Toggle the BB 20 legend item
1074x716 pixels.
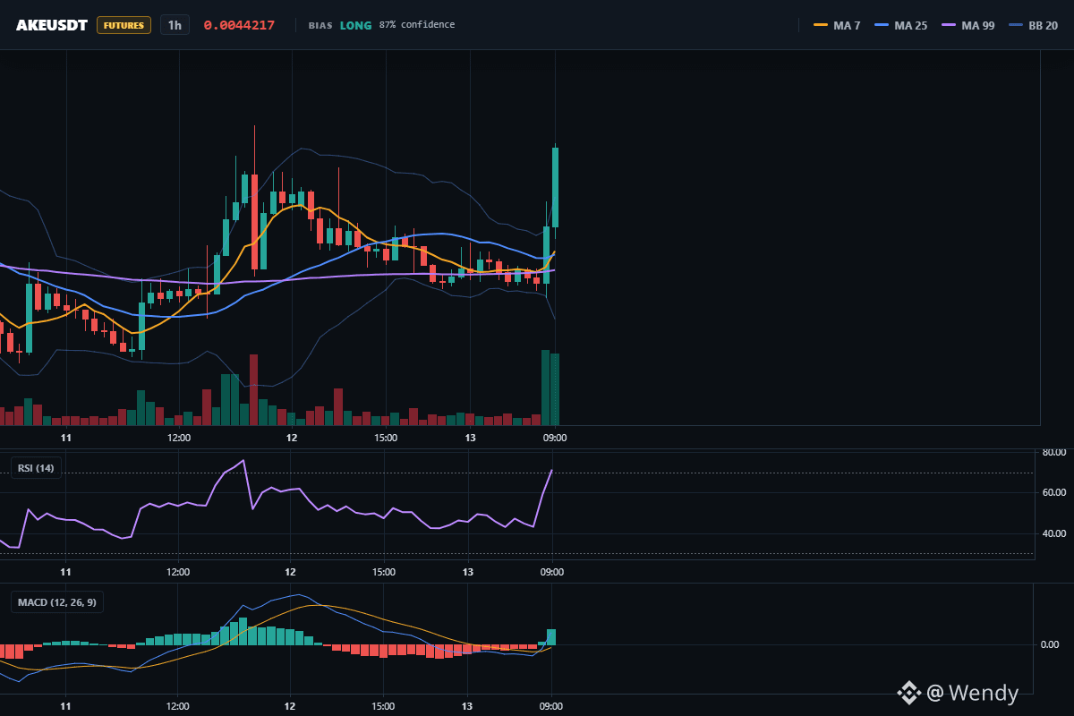1033,25
